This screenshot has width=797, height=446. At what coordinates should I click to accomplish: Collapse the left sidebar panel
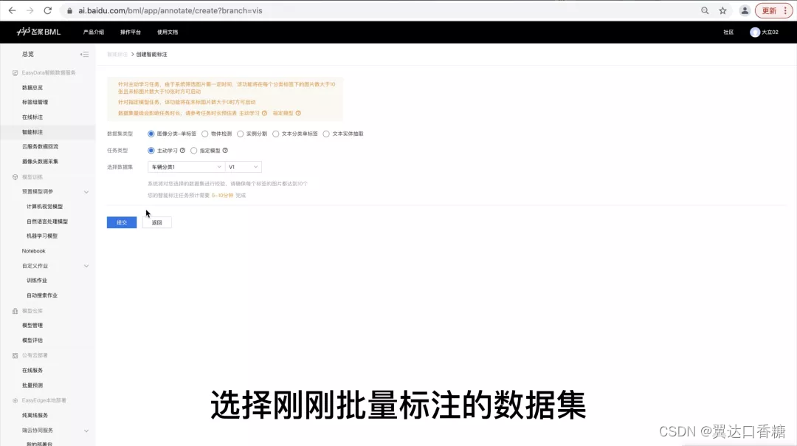click(84, 54)
